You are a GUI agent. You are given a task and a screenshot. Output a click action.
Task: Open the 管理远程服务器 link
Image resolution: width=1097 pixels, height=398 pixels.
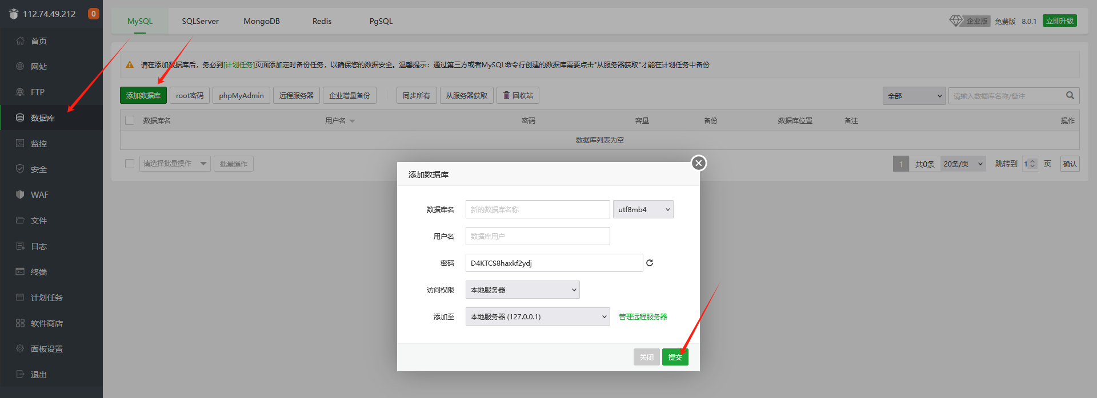(x=643, y=316)
